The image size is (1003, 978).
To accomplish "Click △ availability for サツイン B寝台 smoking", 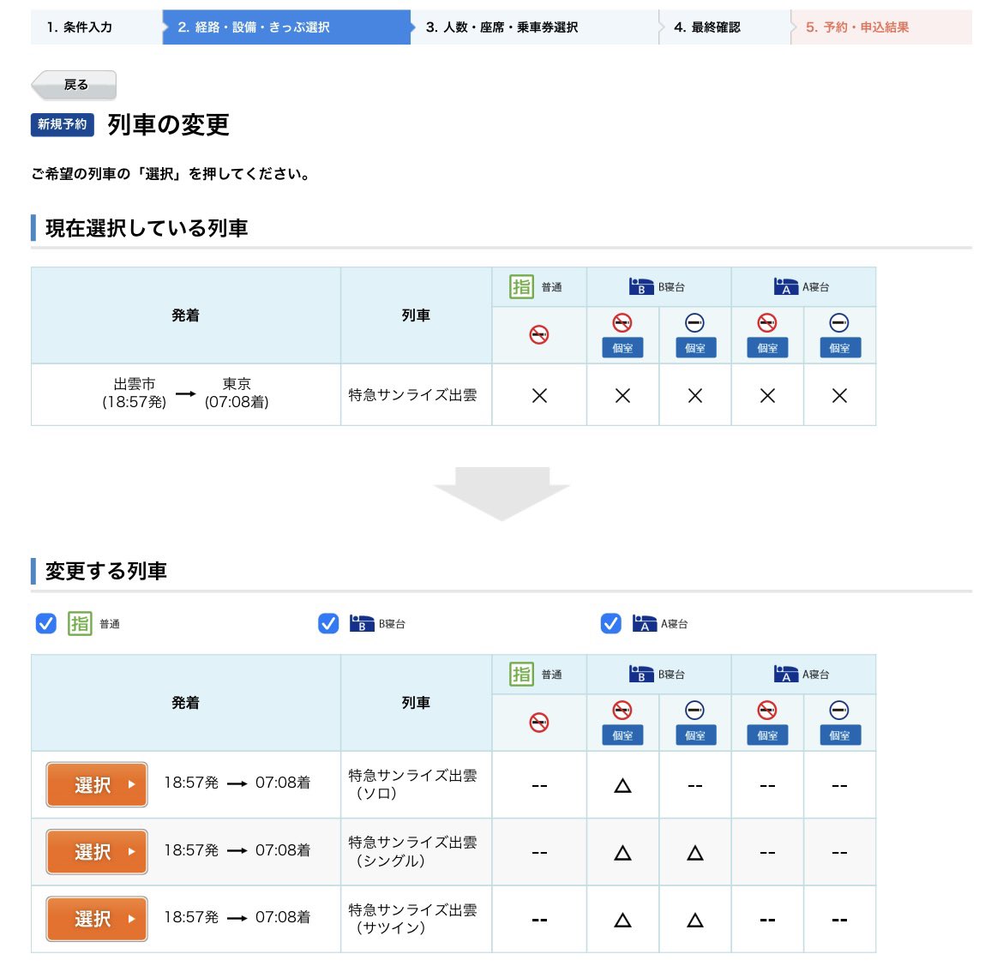I will coord(695,920).
